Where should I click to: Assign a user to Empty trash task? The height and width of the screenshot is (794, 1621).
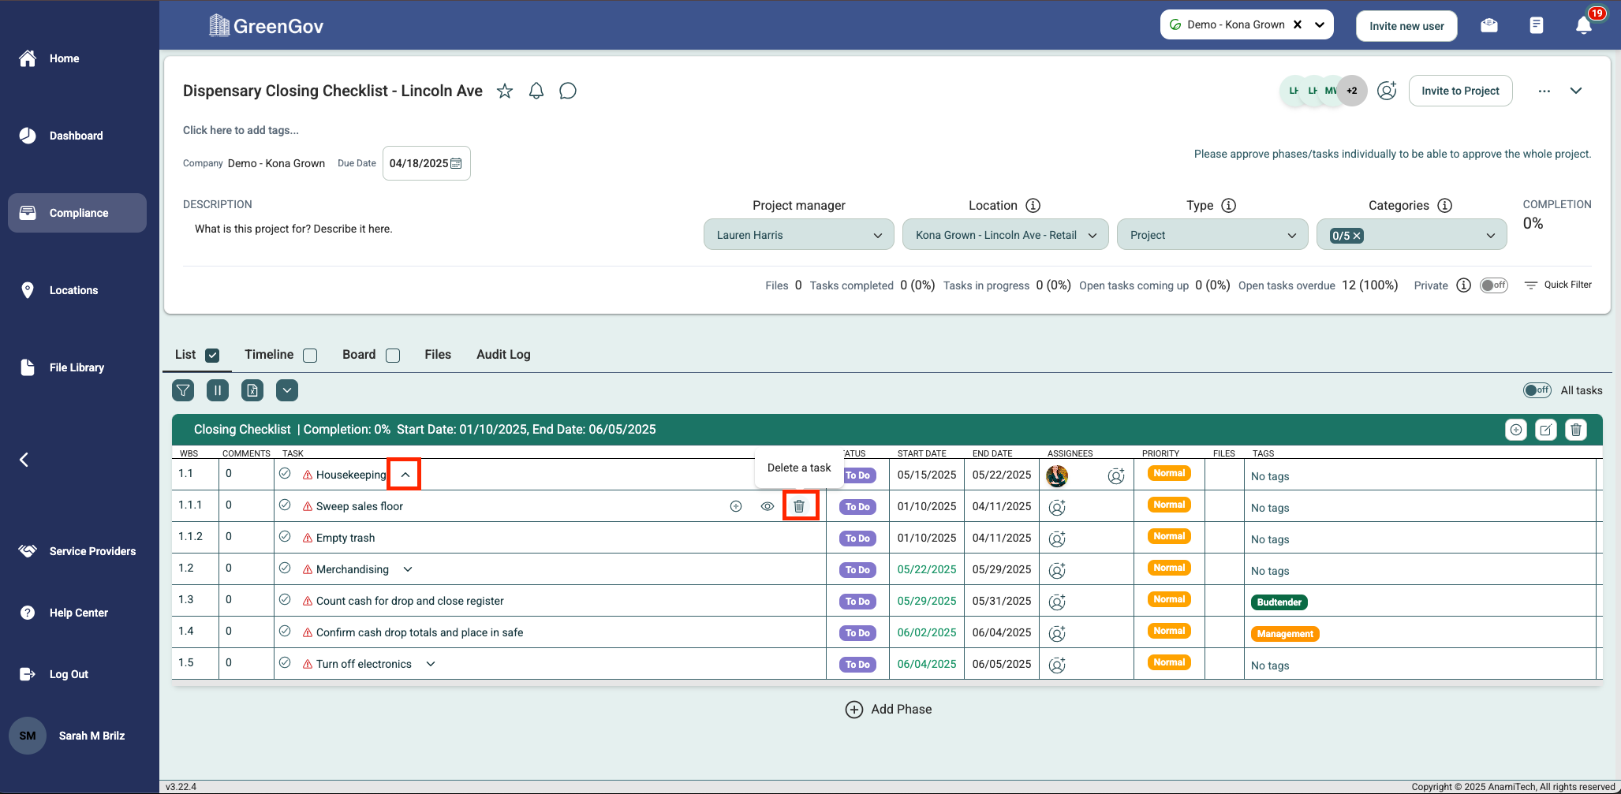click(x=1057, y=539)
